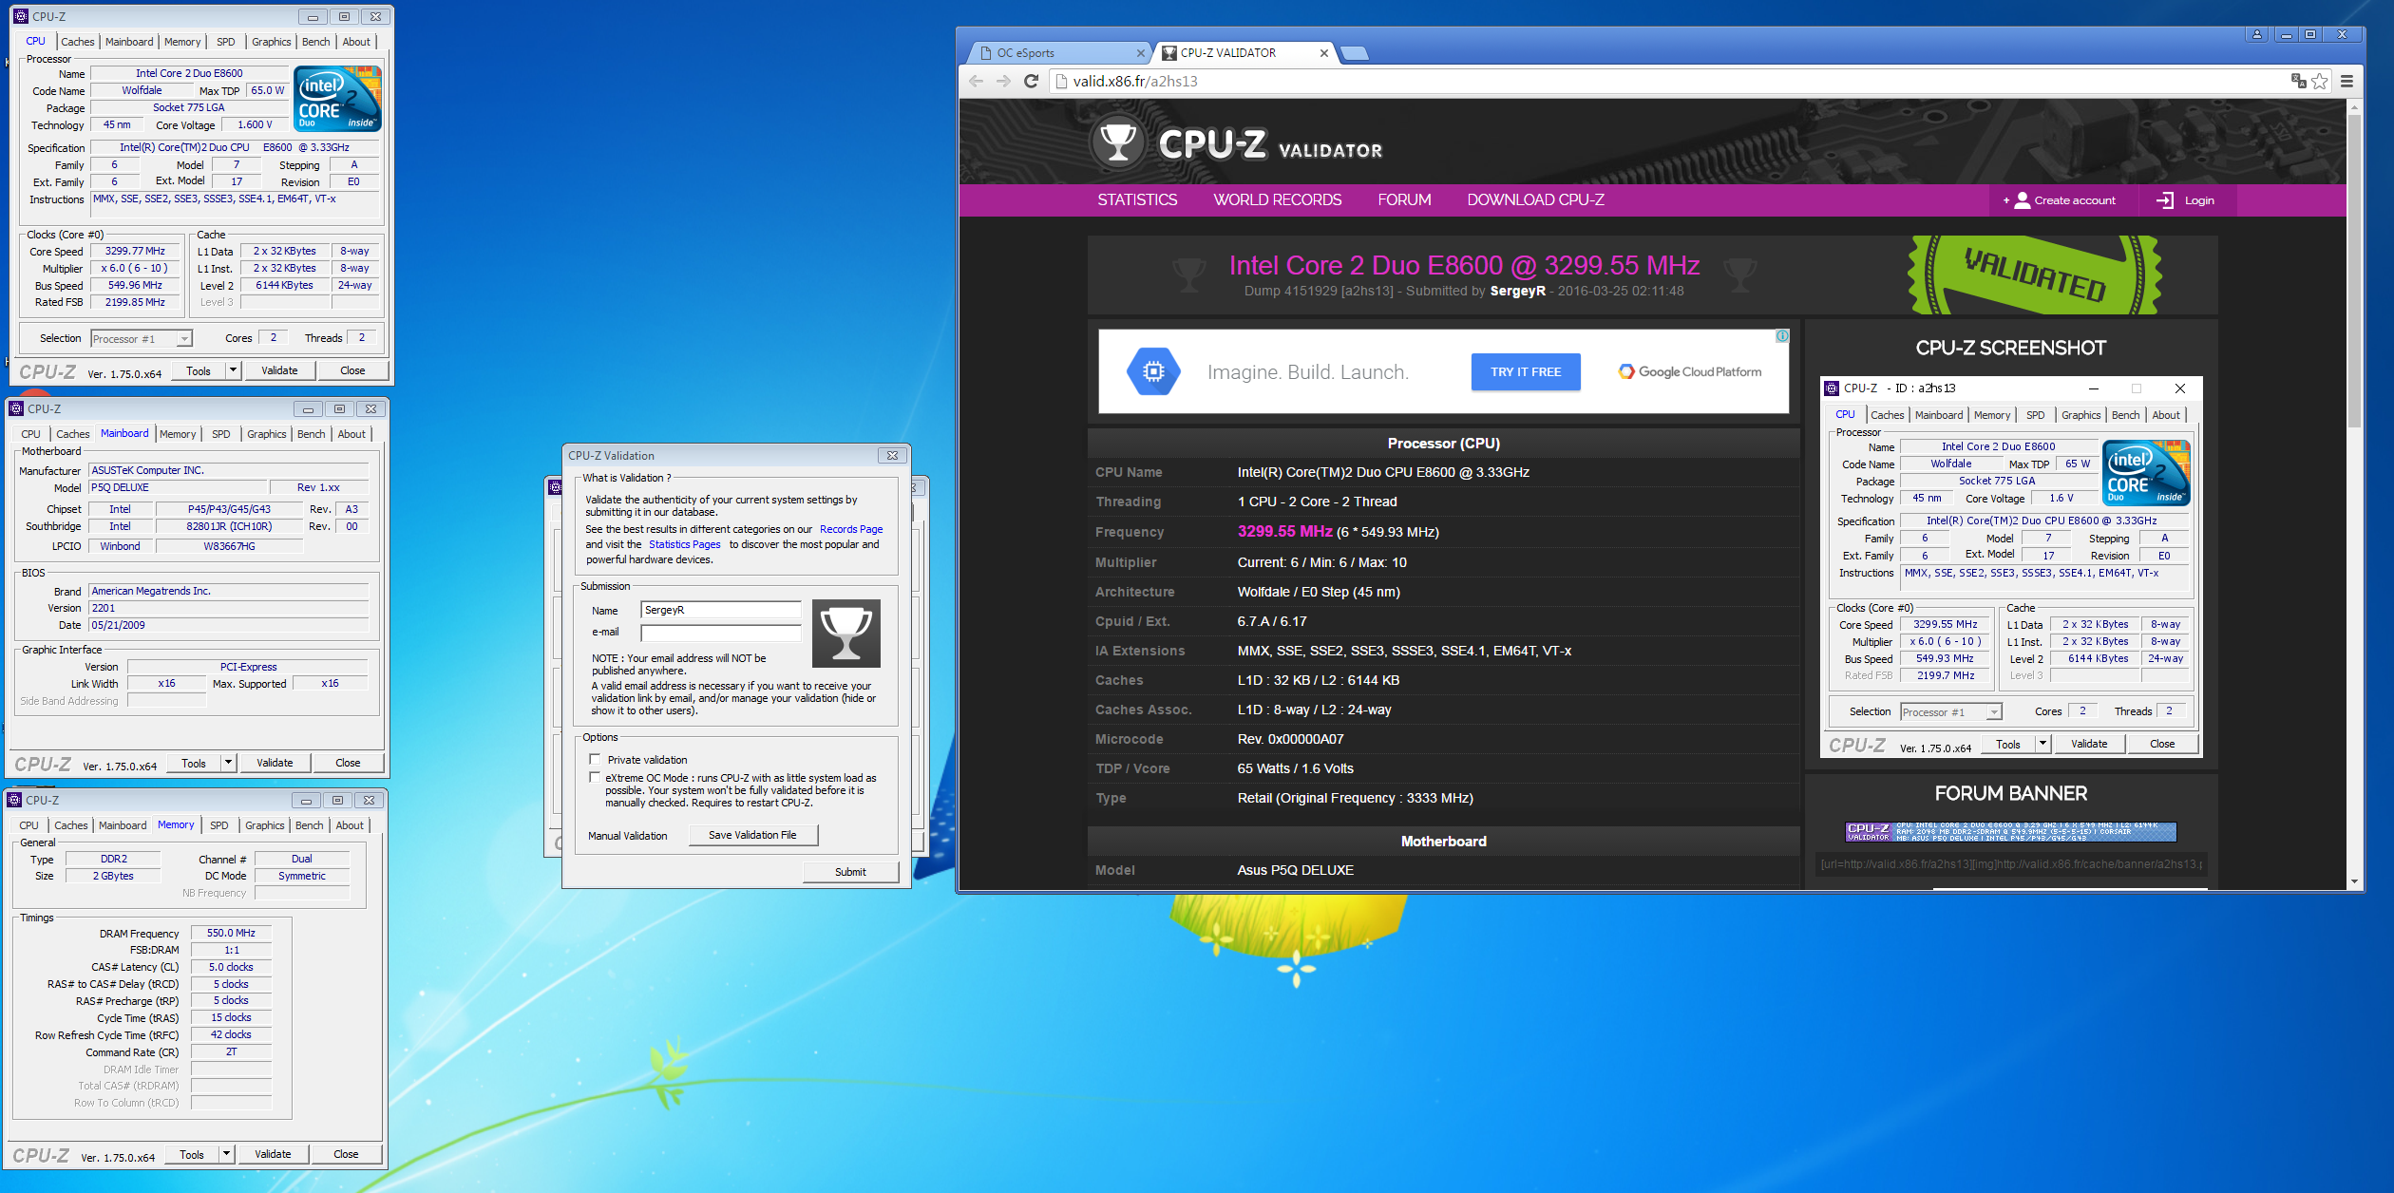Expand the Tools dropdown arrow in the Memory window
The height and width of the screenshot is (1193, 2394).
226,1154
